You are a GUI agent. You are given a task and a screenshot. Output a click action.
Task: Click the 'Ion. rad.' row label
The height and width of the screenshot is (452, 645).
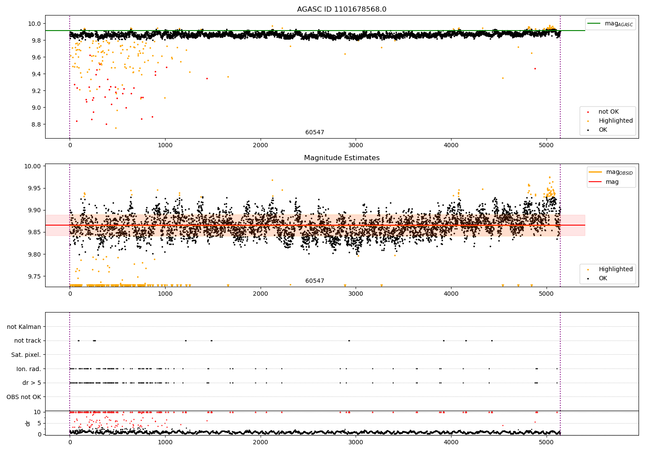[29, 369]
